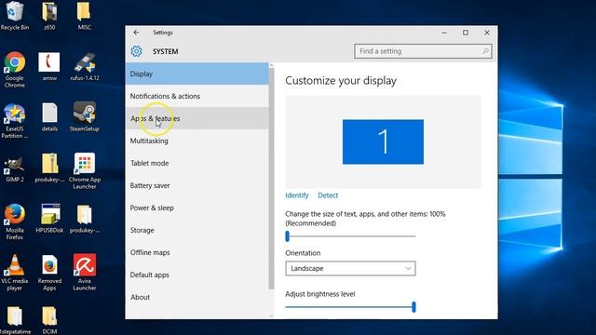This screenshot has height=335, width=596.
Task: Close the Settings window
Action: click(487, 33)
